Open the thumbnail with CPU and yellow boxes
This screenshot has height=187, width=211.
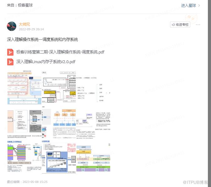(59, 87)
